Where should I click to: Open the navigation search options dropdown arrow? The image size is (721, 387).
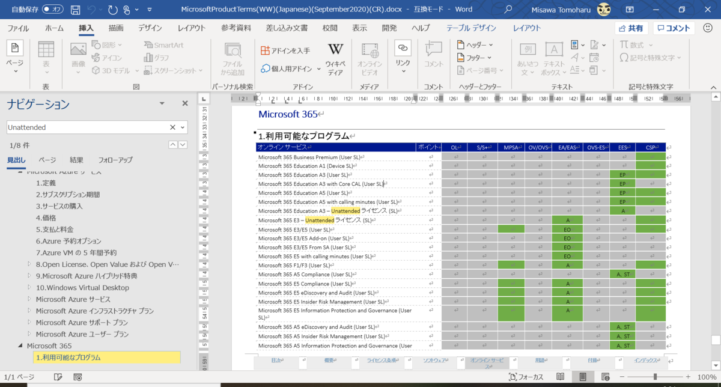pos(182,127)
